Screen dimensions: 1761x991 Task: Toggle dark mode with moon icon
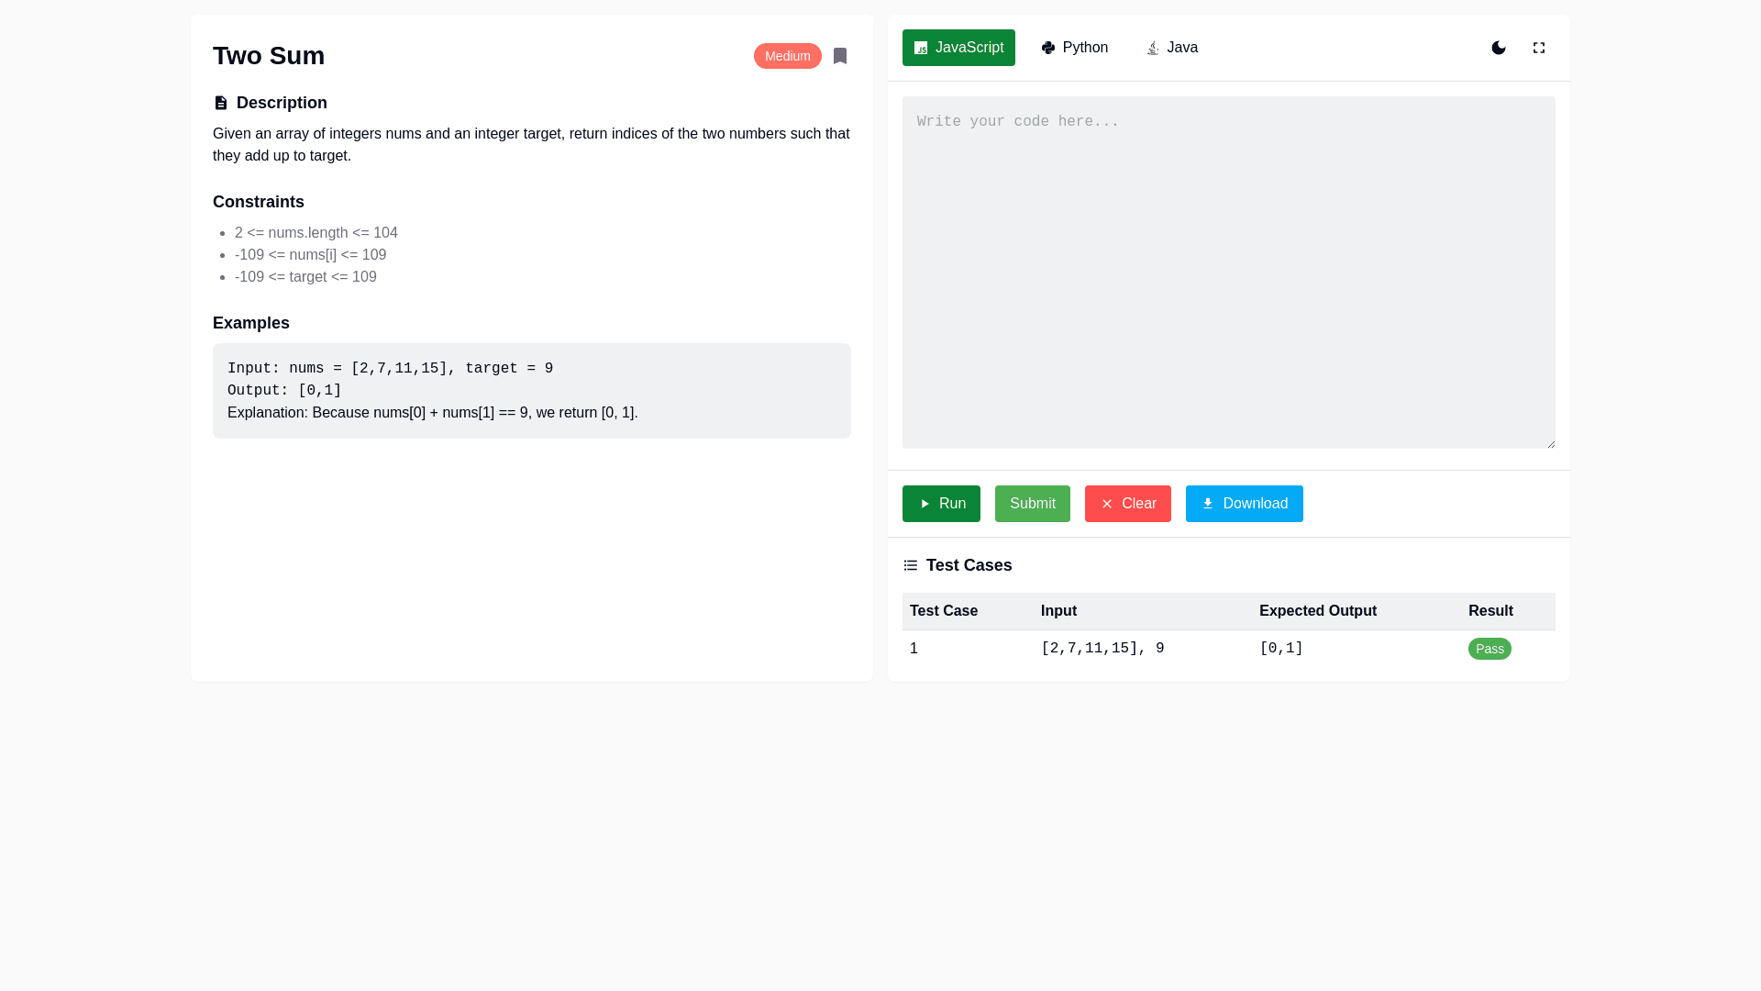coord(1498,48)
